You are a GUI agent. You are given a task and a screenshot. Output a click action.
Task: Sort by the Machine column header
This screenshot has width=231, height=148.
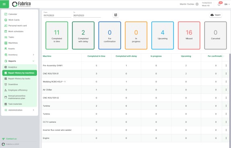click(x=47, y=56)
